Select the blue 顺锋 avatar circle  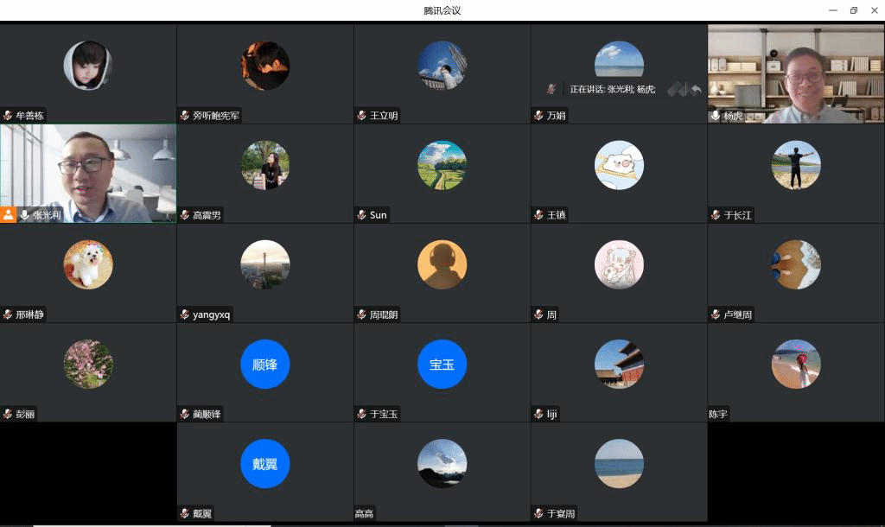(x=265, y=364)
